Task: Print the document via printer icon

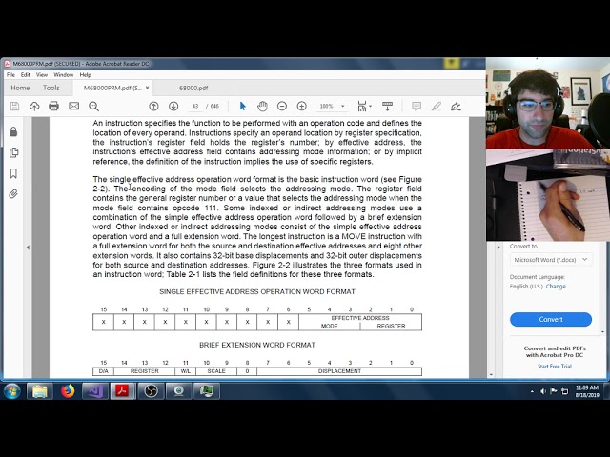Action: pyautogui.click(x=53, y=106)
